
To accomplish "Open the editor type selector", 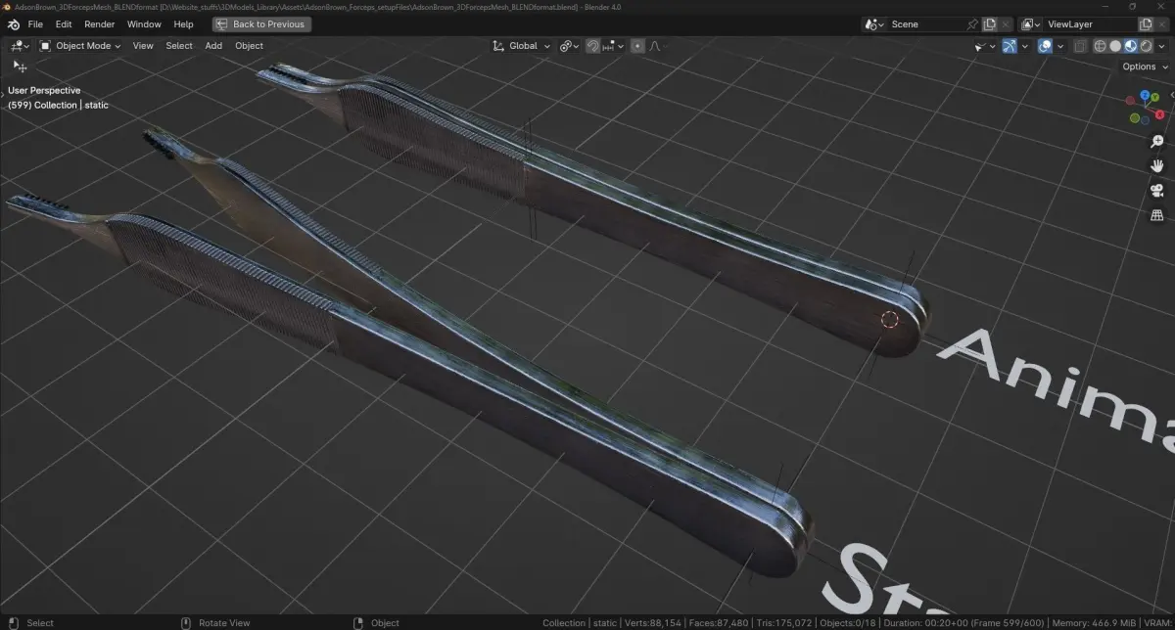I will coord(20,46).
